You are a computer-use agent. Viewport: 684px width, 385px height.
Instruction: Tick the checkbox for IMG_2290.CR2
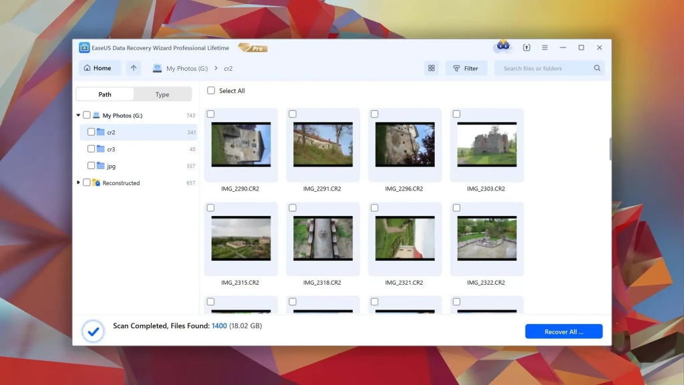tap(210, 114)
